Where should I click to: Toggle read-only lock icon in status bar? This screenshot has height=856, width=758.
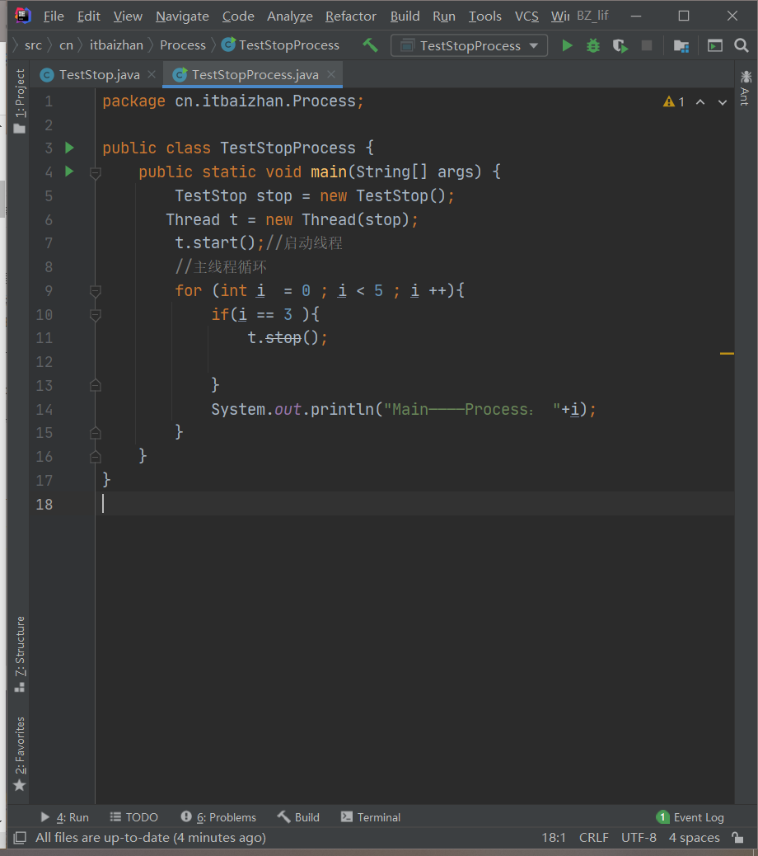click(738, 837)
